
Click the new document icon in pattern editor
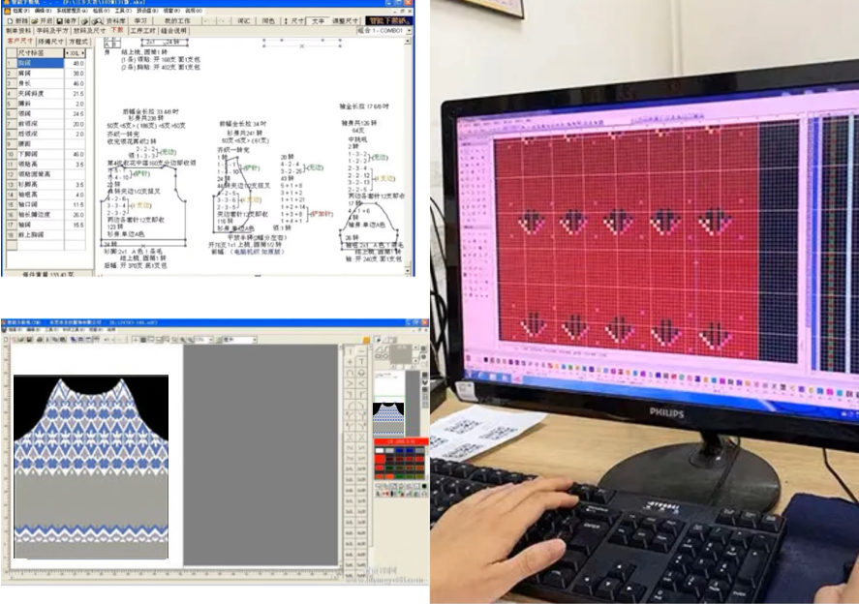click(6, 340)
